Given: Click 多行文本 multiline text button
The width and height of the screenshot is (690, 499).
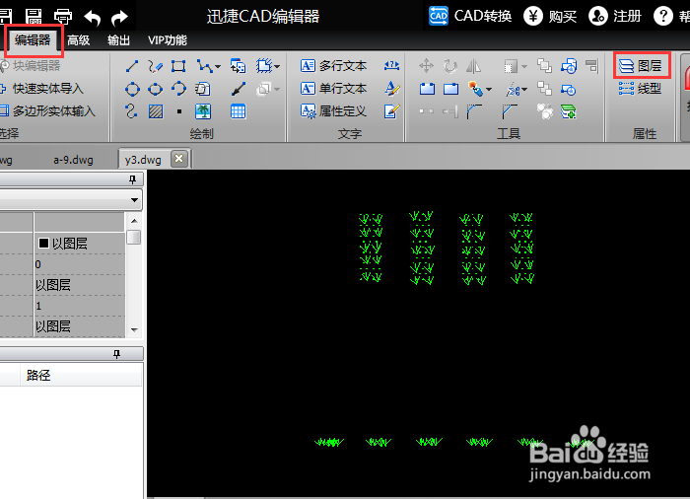Looking at the screenshot, I should coord(333,66).
